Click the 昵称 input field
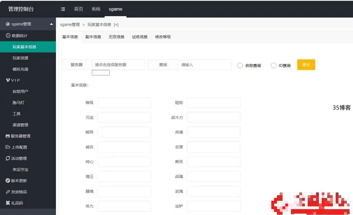 214,103
